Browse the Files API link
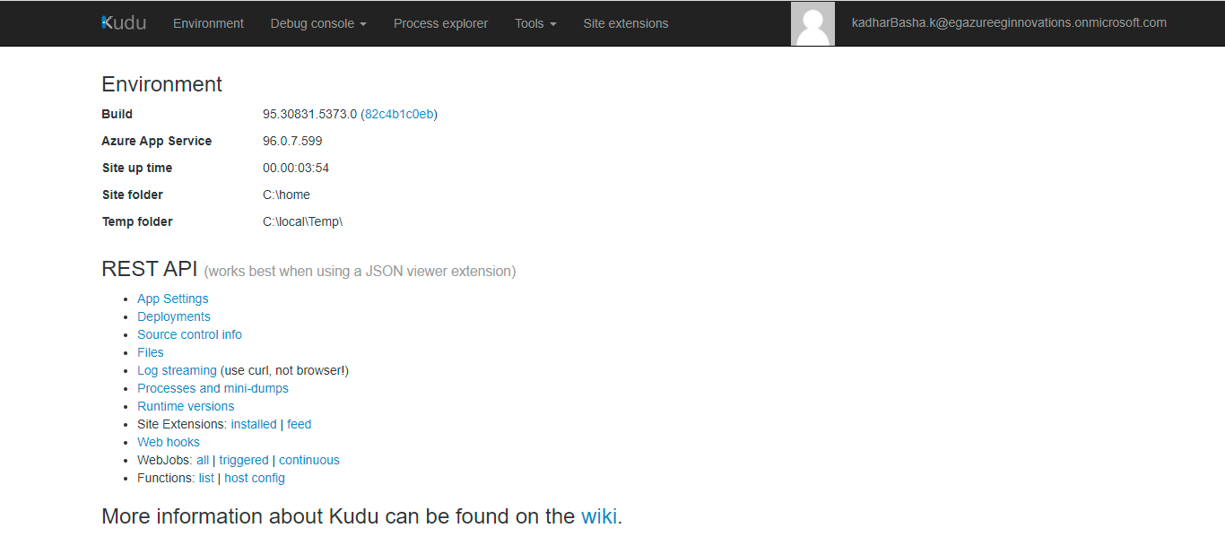The image size is (1225, 554). (151, 352)
